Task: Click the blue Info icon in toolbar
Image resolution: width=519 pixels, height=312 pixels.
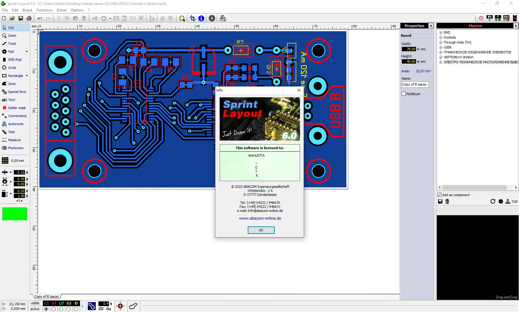Action: (201, 18)
